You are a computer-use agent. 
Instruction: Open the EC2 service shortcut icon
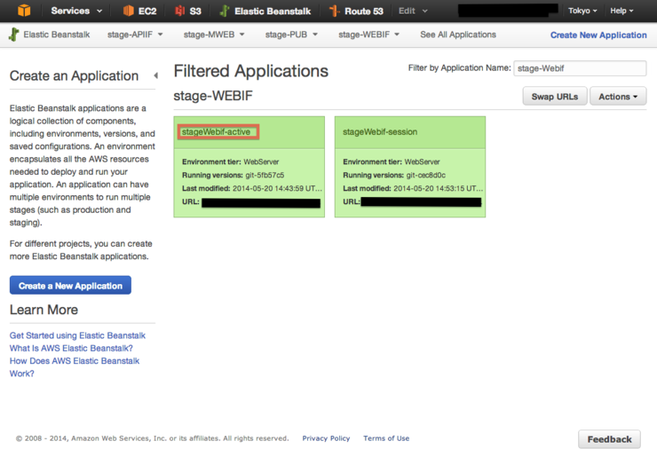128,11
